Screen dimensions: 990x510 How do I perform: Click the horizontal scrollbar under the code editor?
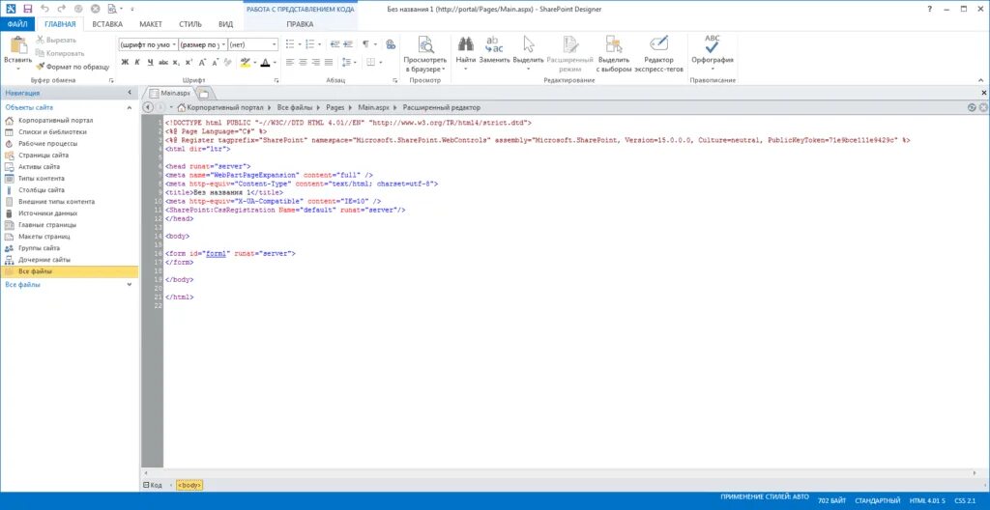[562, 472]
